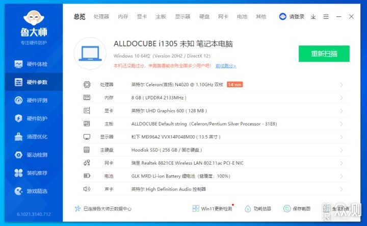Click the hard disk row icon

[87, 149]
